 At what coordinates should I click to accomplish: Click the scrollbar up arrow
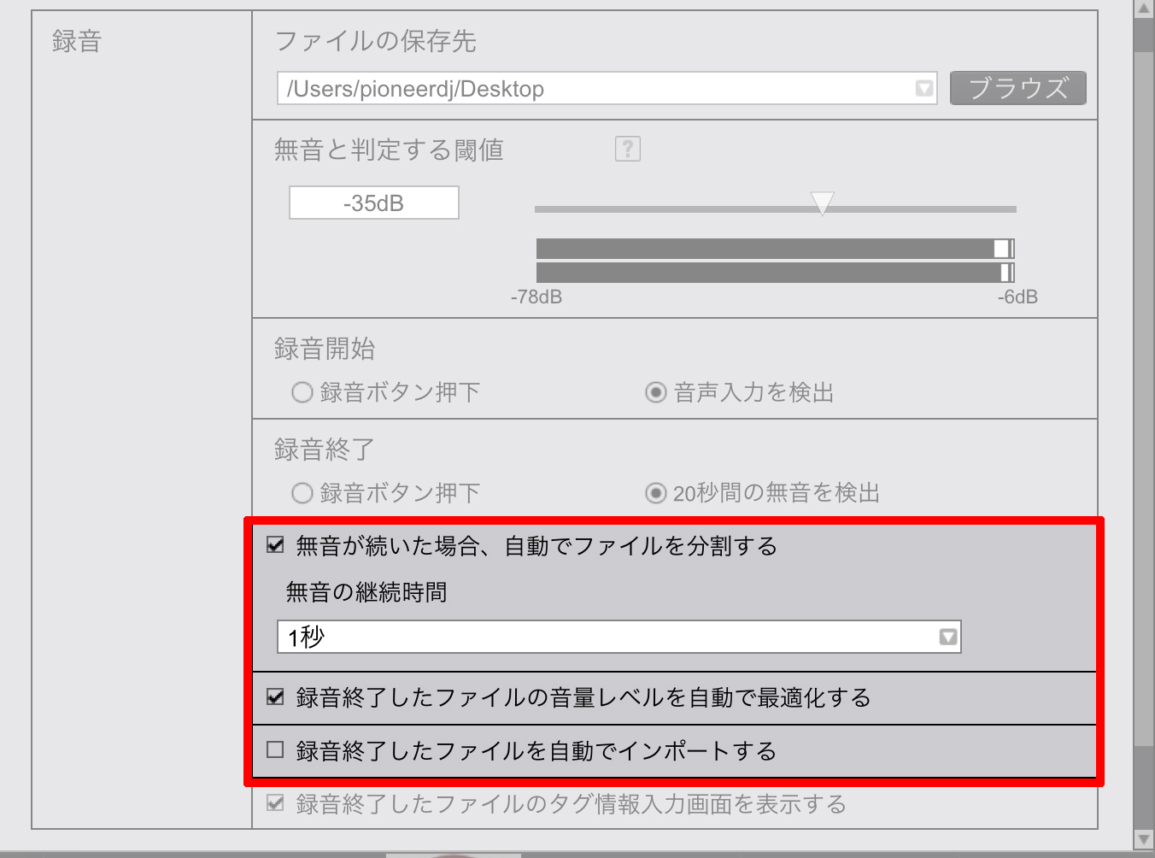tap(1143, 9)
